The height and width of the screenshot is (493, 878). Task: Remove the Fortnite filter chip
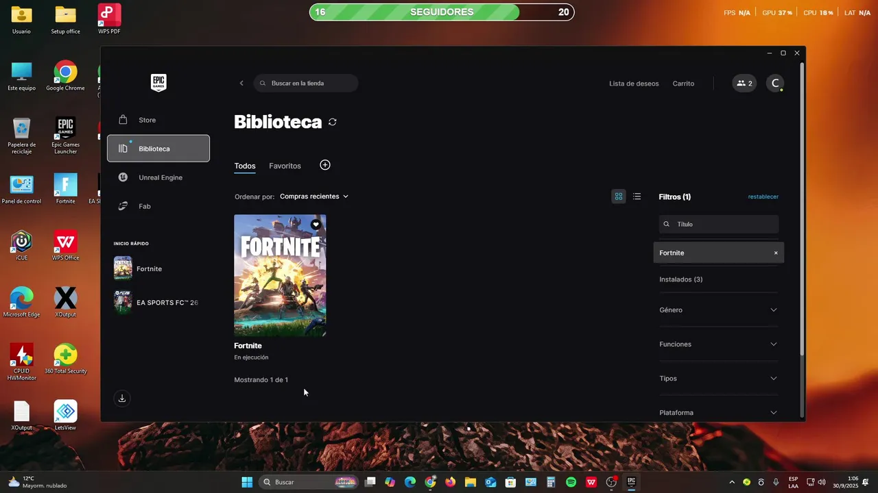coord(776,253)
